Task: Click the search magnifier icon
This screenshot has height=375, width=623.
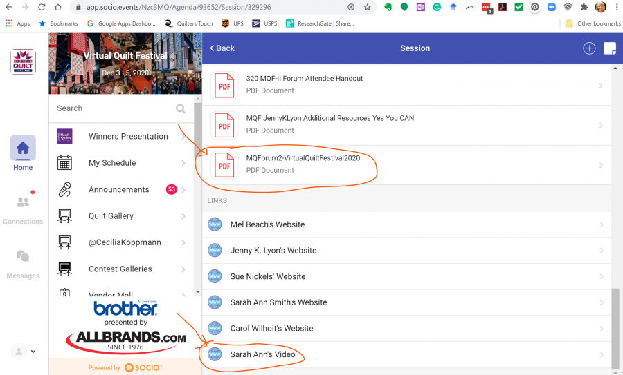Action: click(181, 108)
